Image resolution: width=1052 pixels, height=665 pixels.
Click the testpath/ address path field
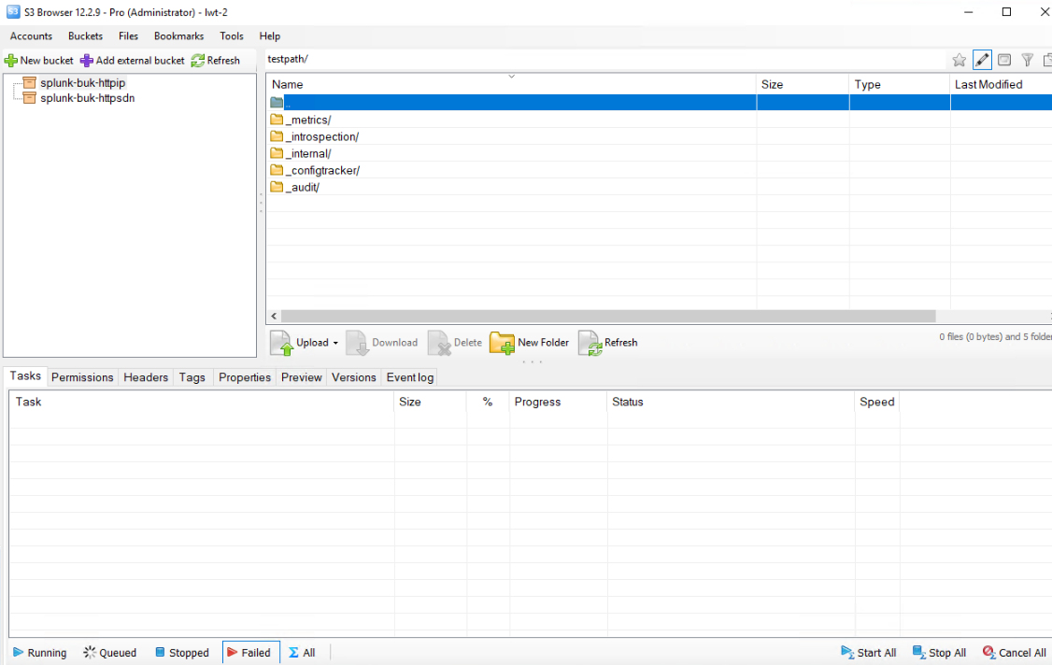[598, 60]
